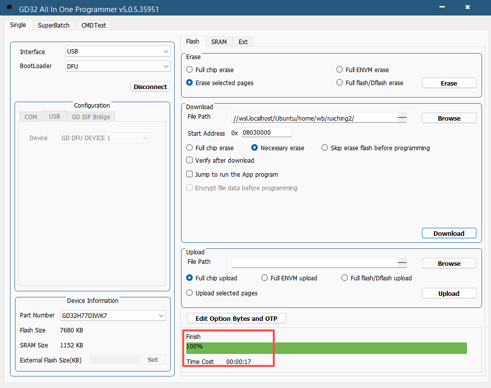Click the green 100% progress bar

[326, 348]
